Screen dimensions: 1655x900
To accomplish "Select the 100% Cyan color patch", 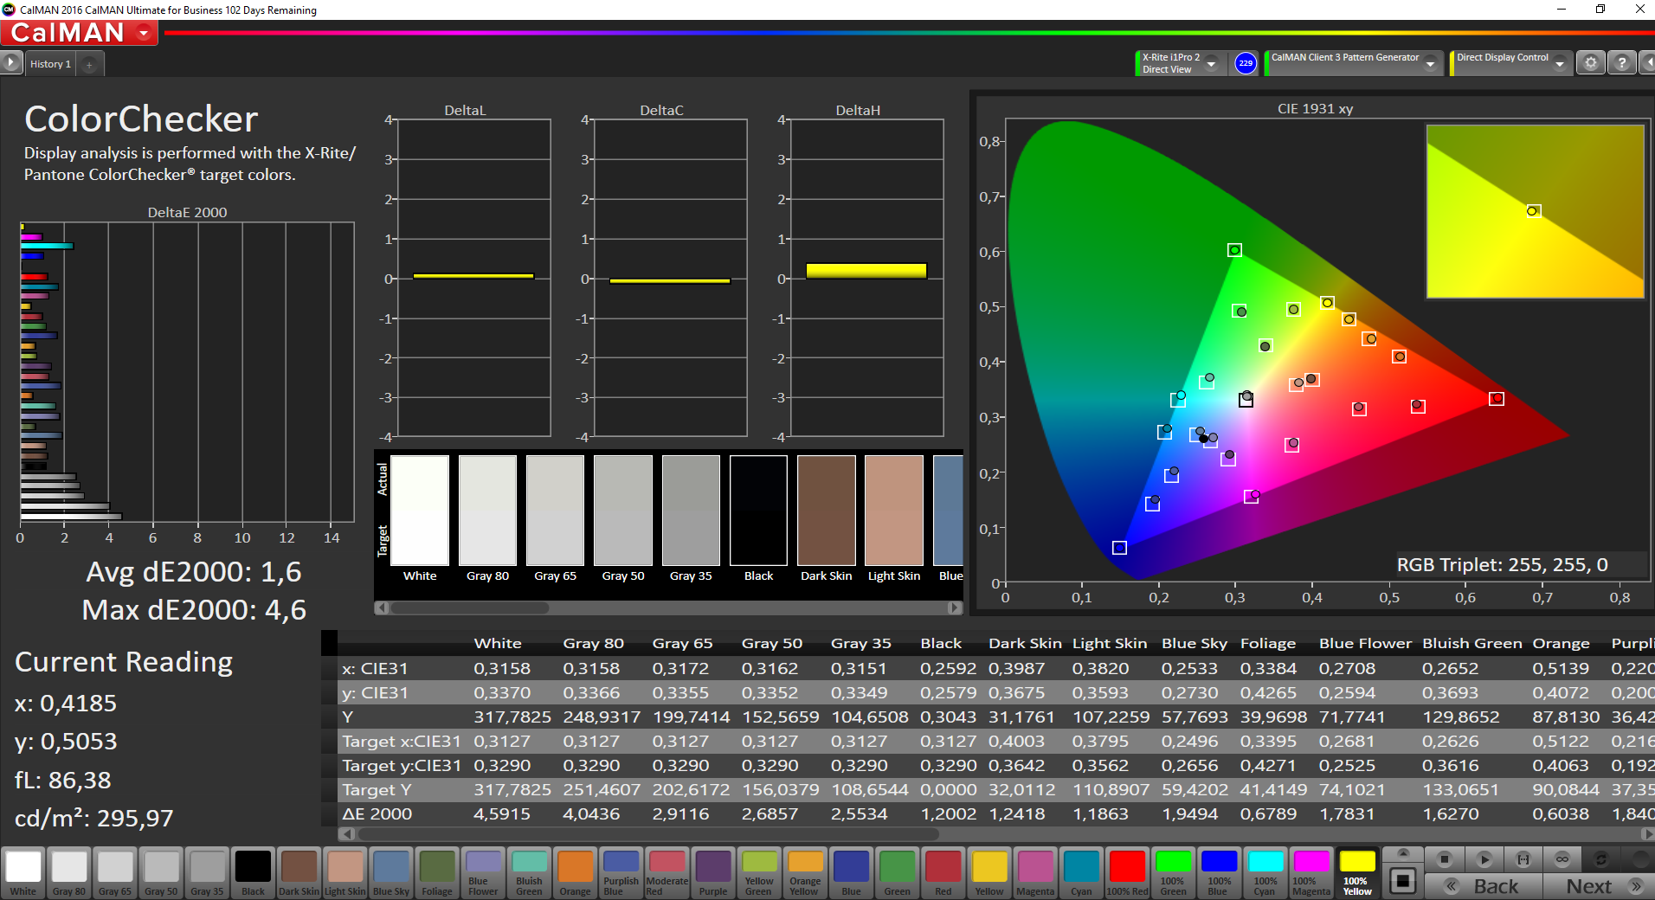I will click(x=1265, y=872).
